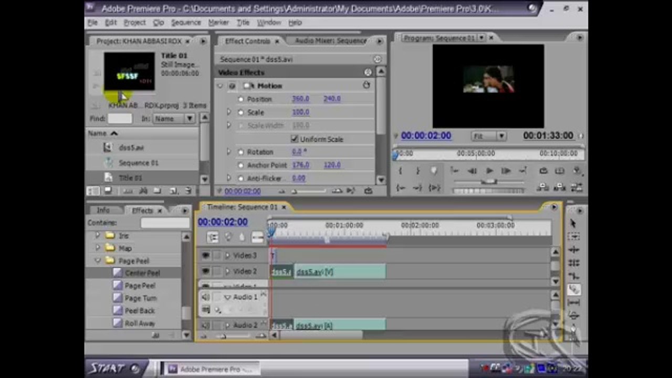This screenshot has width=672, height=378.
Task: Click Anchor Point value 176.0
Action: click(300, 165)
